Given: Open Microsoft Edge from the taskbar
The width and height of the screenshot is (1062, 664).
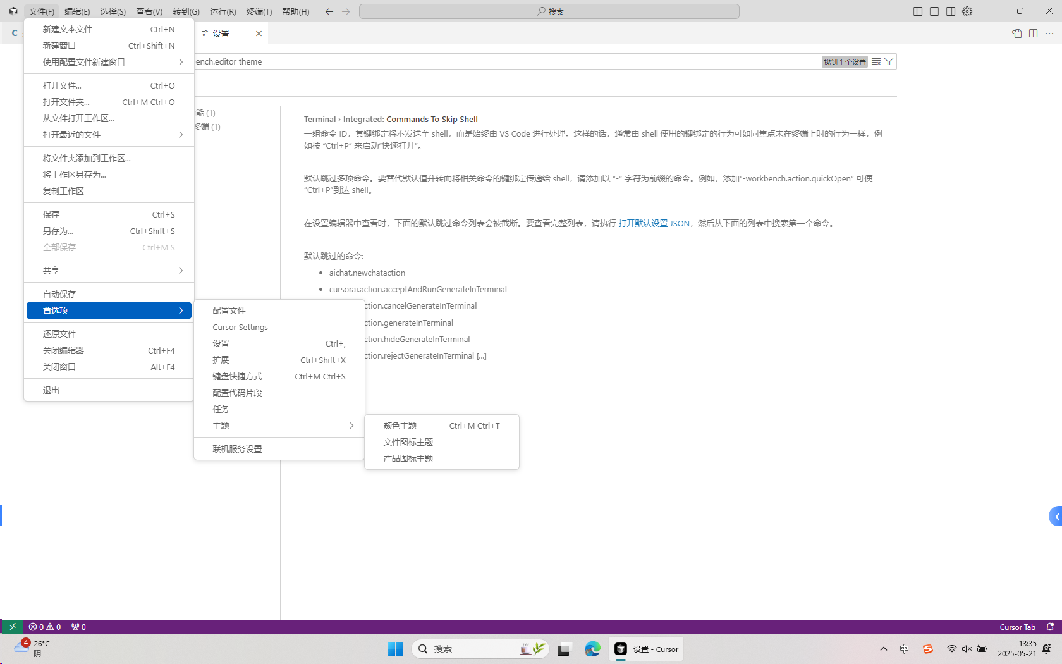Looking at the screenshot, I should point(592,649).
